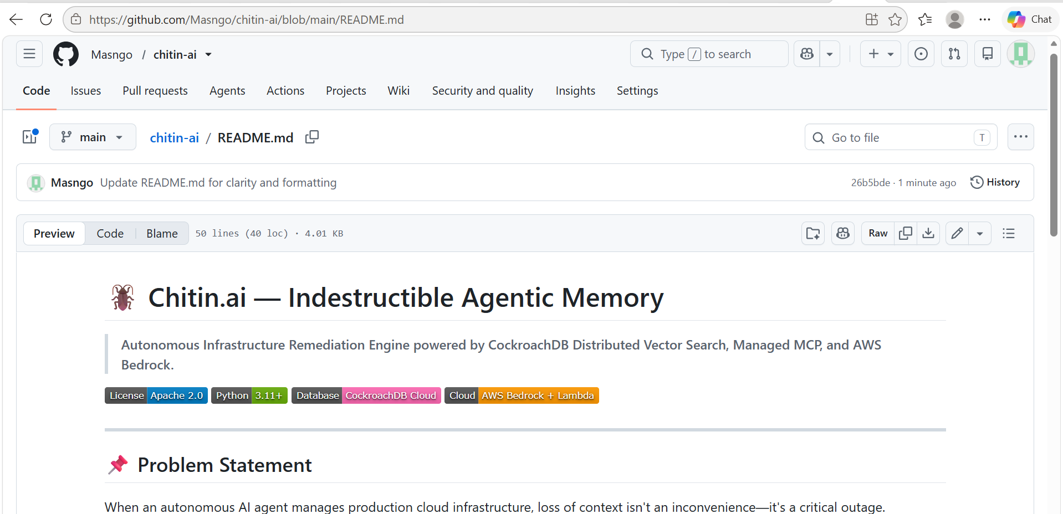
Task: Navigate to chitin-ai root in breadcrumb
Action: 175,138
